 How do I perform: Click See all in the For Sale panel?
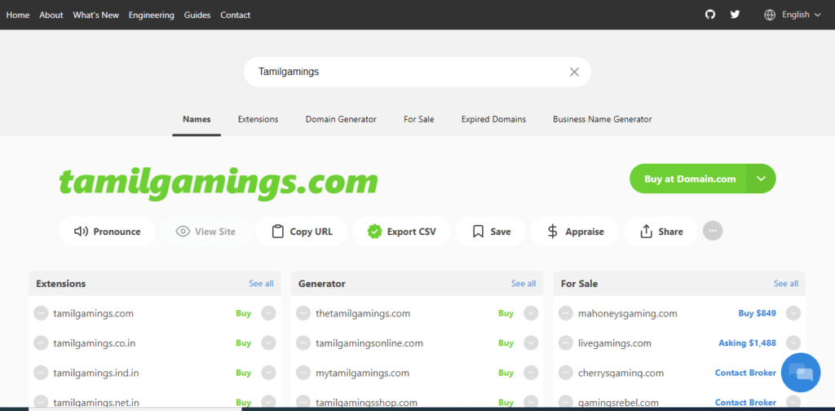click(786, 283)
